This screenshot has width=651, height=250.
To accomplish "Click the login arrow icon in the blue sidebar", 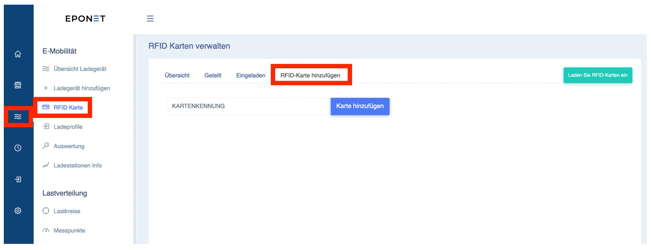I will click(x=18, y=179).
